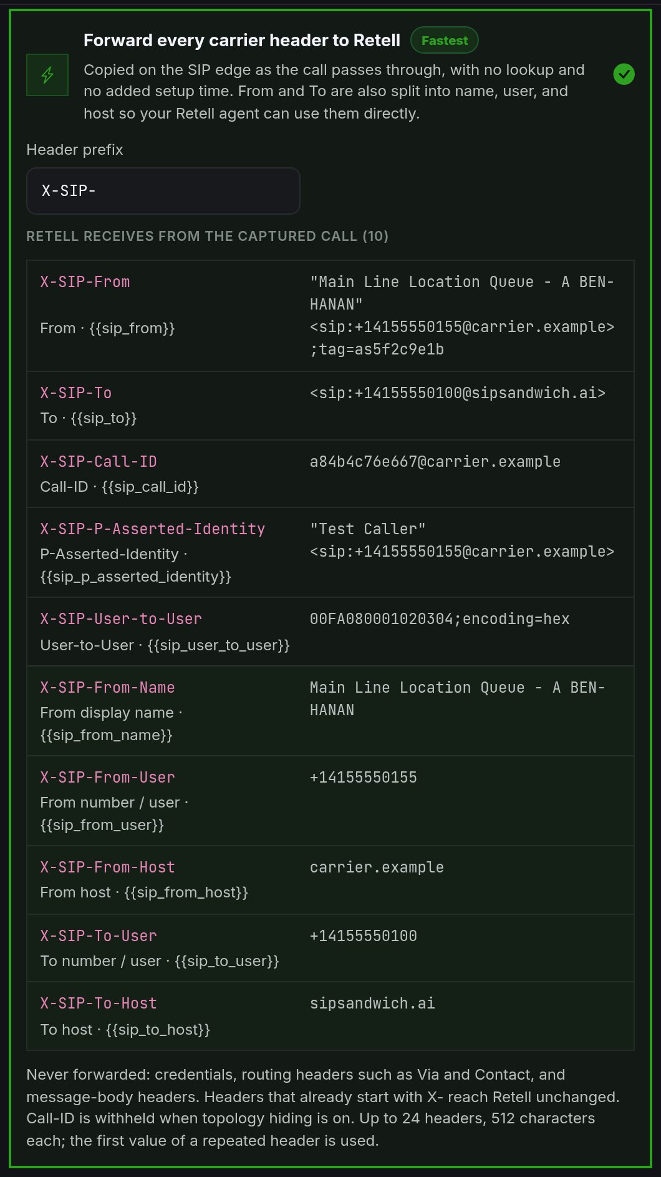The width and height of the screenshot is (661, 1177).
Task: Click the sipsandwich.ai To-Host value
Action: [372, 1004]
